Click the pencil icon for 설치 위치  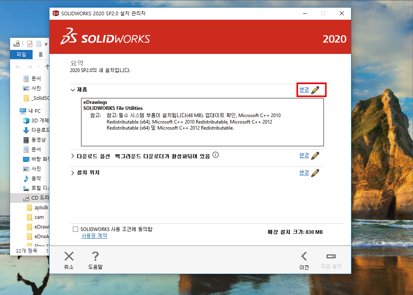[315, 173]
